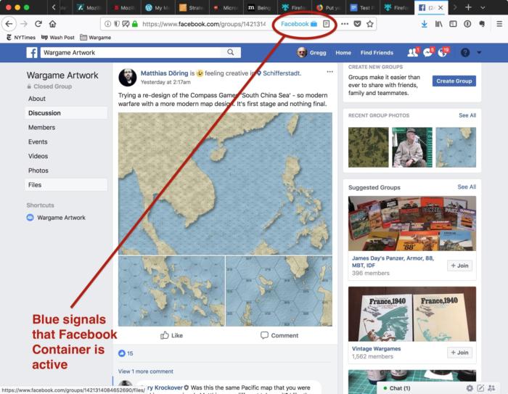Open a new browser tab
This screenshot has width=508, height=394.
468,7
